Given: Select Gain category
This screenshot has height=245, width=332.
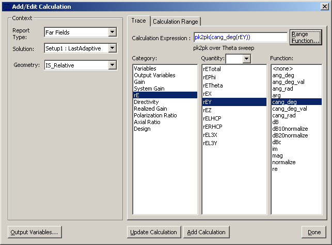Looking at the screenshot, I should [x=165, y=82].
